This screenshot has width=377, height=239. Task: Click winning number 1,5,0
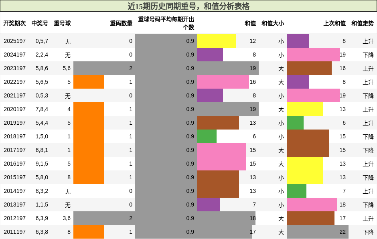(x=42, y=137)
